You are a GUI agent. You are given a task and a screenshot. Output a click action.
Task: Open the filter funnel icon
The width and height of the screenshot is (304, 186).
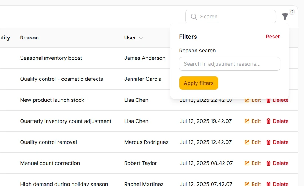pos(285,17)
